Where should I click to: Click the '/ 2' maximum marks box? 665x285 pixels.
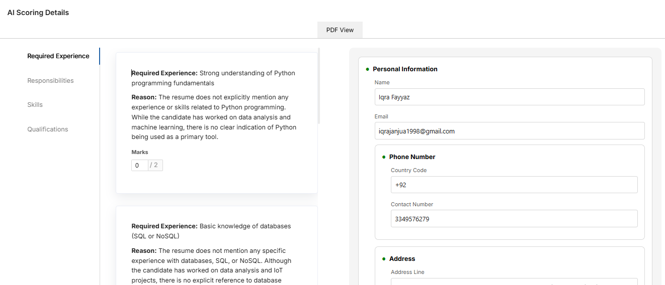coord(155,165)
